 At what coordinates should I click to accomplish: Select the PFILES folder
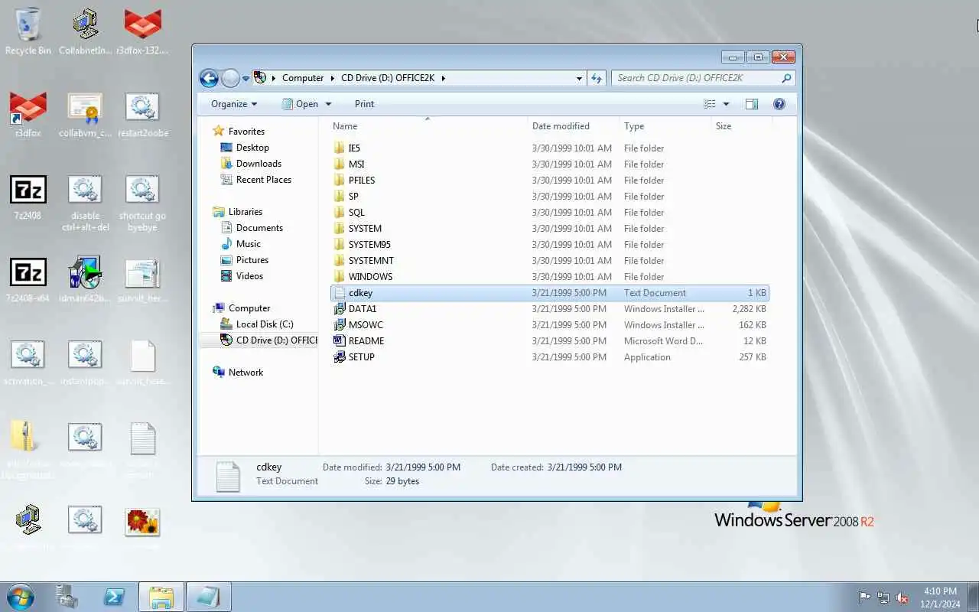(549, 181)
